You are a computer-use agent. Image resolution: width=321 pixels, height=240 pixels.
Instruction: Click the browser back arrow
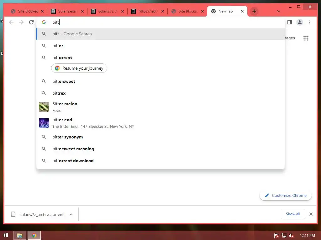point(11,22)
